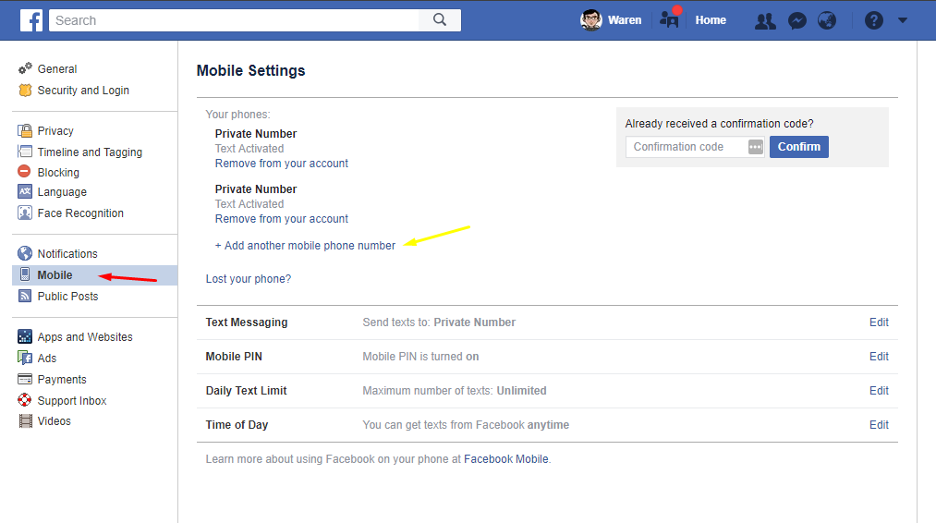The image size is (936, 523).
Task: Click the red Blocking icon
Action: click(x=24, y=172)
